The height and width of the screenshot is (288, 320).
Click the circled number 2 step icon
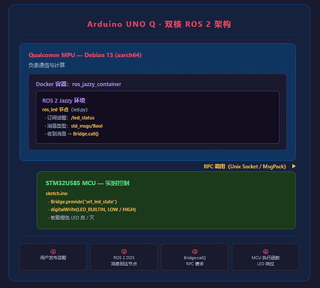124,252
